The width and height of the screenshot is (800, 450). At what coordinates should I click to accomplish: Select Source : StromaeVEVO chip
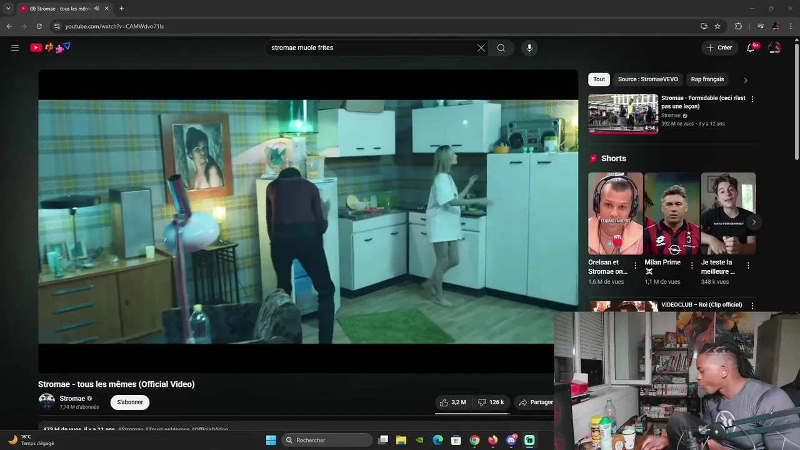click(647, 79)
